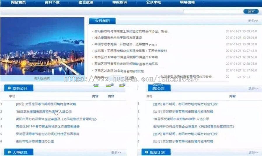The image size is (262, 156).
Task: Select the 今日衡阳 tab
Action: coord(102,21)
